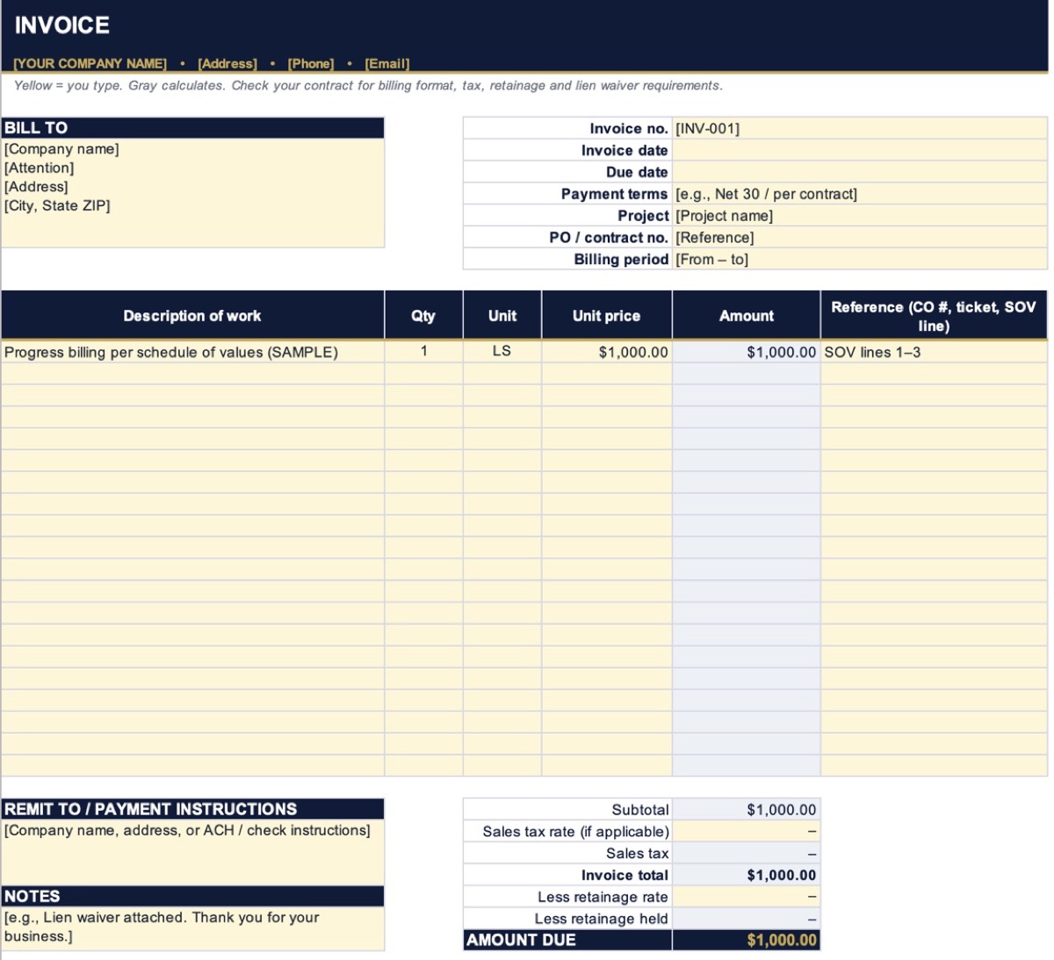Select the Less retainage held value cell
1054x960 pixels.
pos(747,919)
